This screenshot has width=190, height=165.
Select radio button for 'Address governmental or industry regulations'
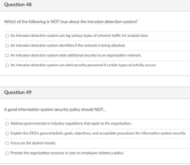pyautogui.click(x=7, y=124)
